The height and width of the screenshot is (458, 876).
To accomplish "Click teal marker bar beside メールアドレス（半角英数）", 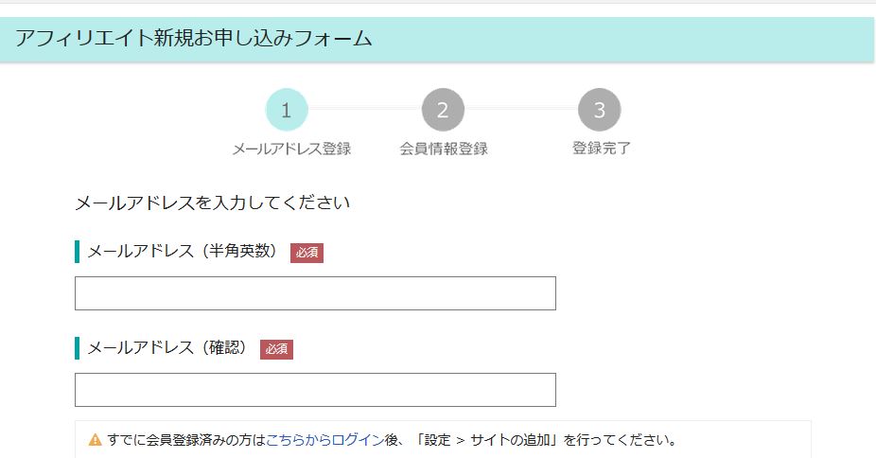I will 77,252.
